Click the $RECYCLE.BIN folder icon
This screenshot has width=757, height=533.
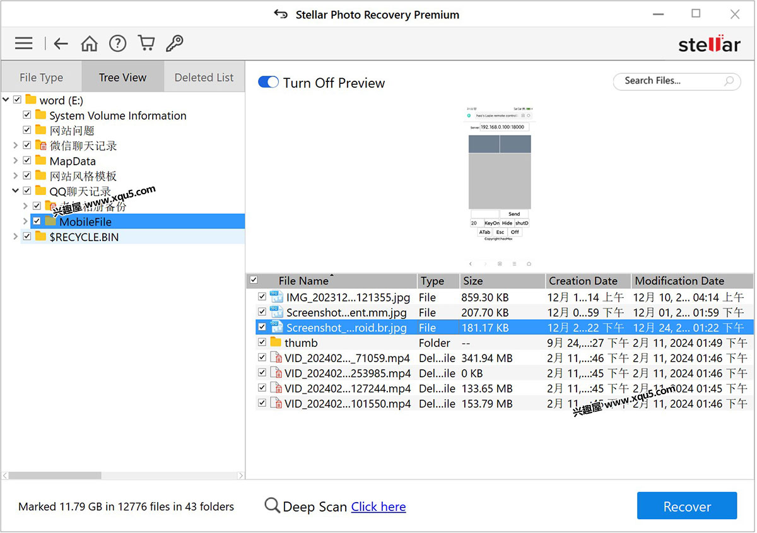tap(40, 237)
